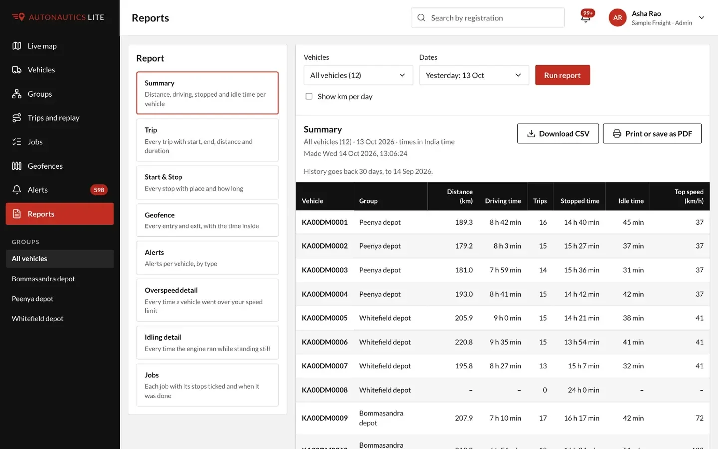Click vehicle KA00DM0009 in the table

click(x=325, y=418)
